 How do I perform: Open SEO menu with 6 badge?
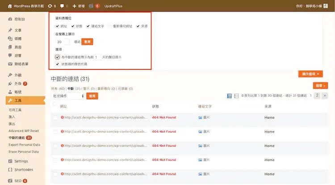[18, 181]
